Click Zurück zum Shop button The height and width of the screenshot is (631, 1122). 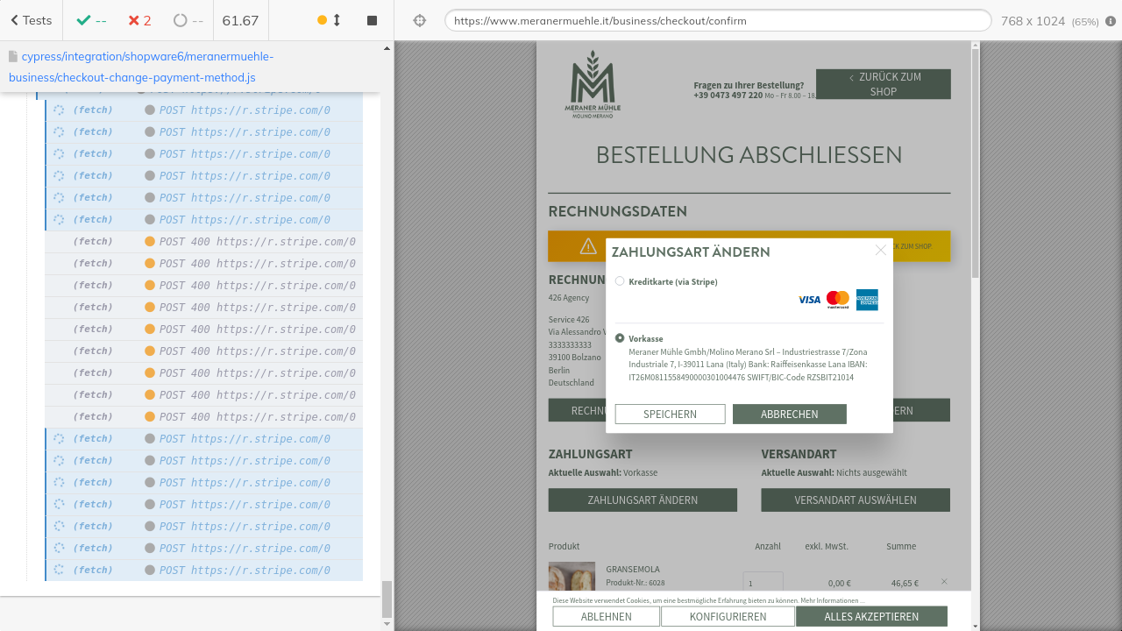(x=883, y=84)
